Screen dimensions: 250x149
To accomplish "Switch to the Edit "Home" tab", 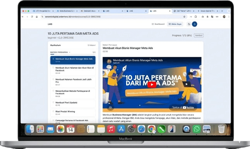I will tap(183, 11).
